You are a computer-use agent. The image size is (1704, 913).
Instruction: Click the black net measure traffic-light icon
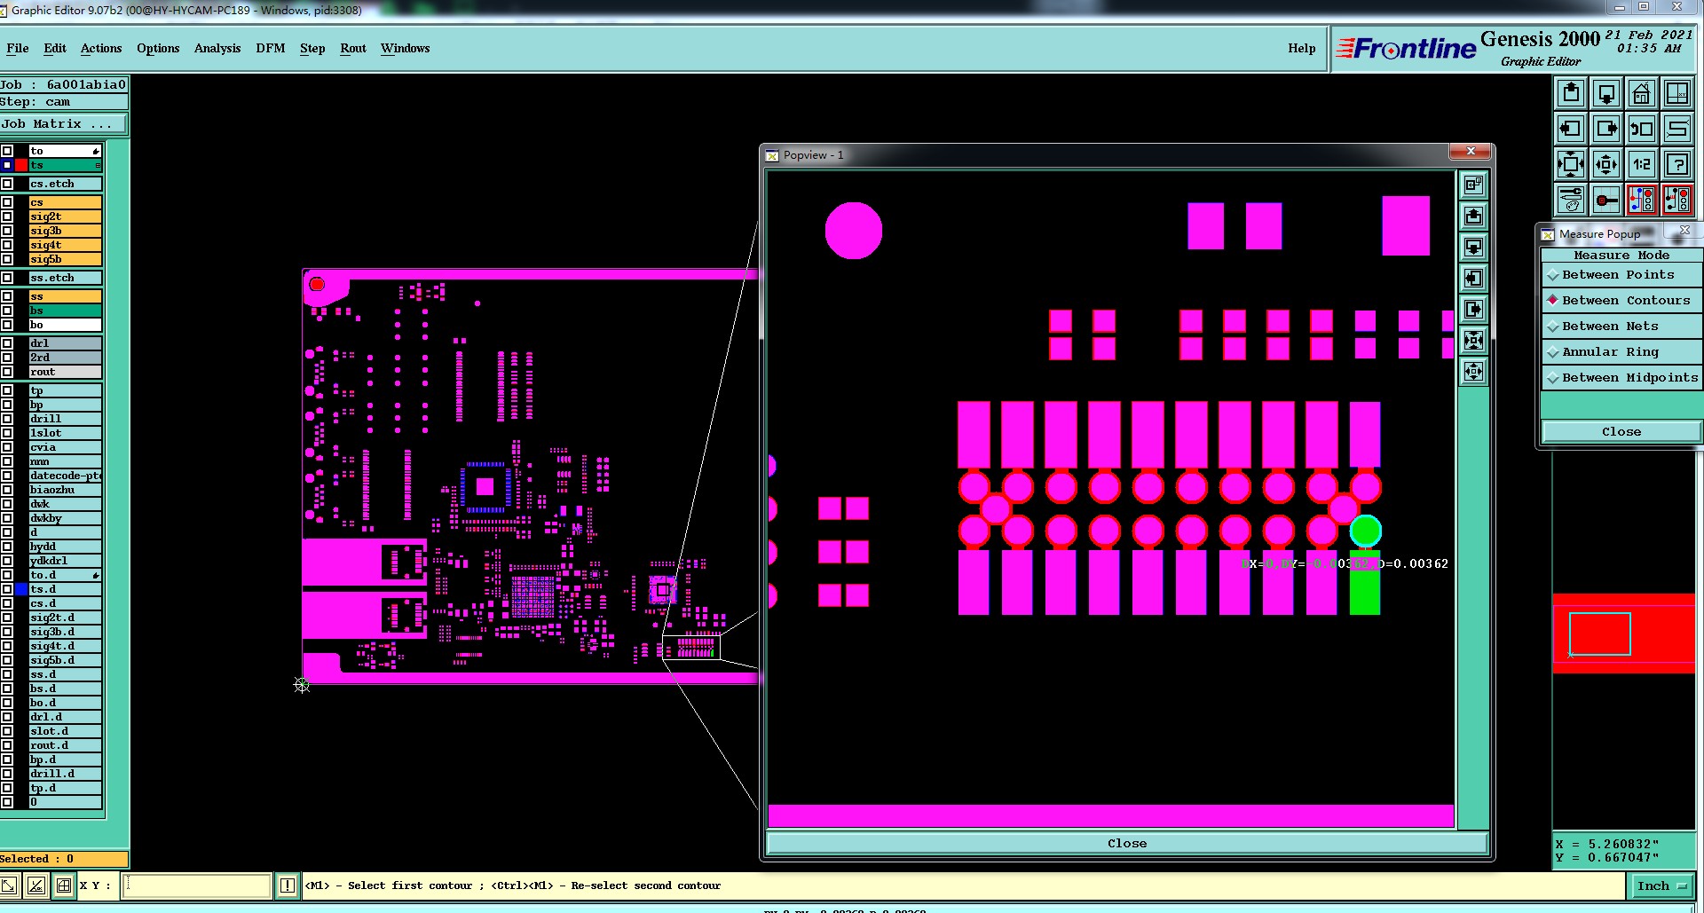(x=1677, y=200)
